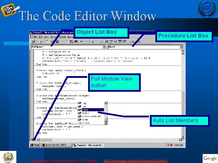Click the property icon beside WhatsThisHelpID

click(80, 117)
